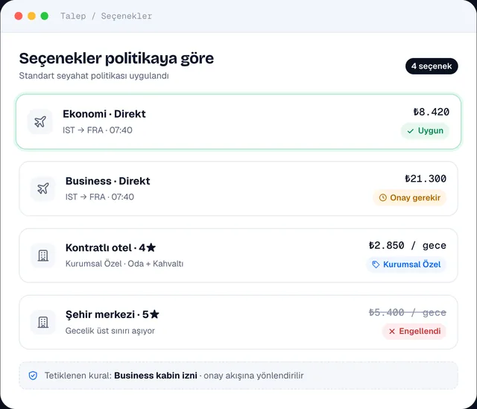
Task: Click the star icon after Şehir merkezi · 5
Action: pyautogui.click(x=154, y=314)
